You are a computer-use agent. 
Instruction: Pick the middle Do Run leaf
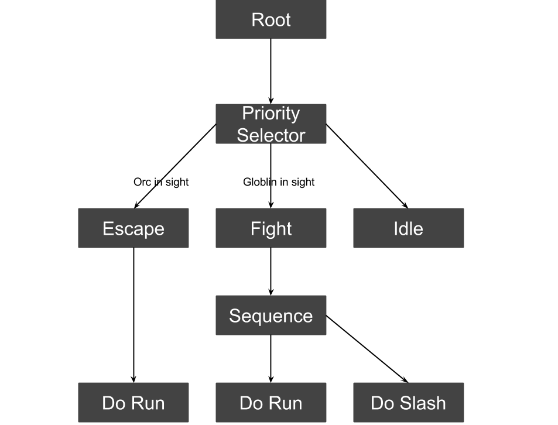[271, 402]
